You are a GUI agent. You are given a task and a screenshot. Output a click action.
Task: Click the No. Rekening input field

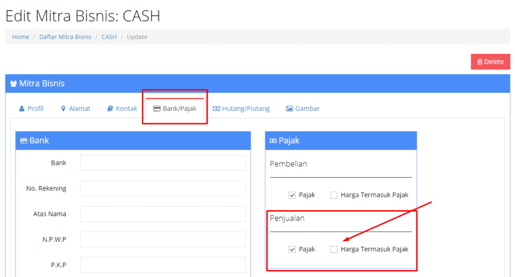click(x=163, y=189)
